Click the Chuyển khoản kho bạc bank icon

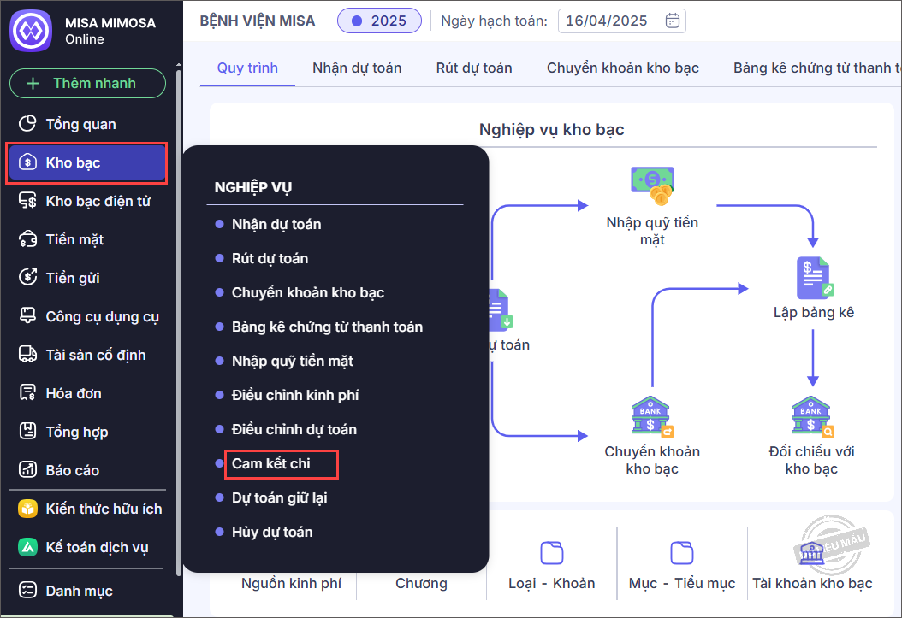coord(652,417)
